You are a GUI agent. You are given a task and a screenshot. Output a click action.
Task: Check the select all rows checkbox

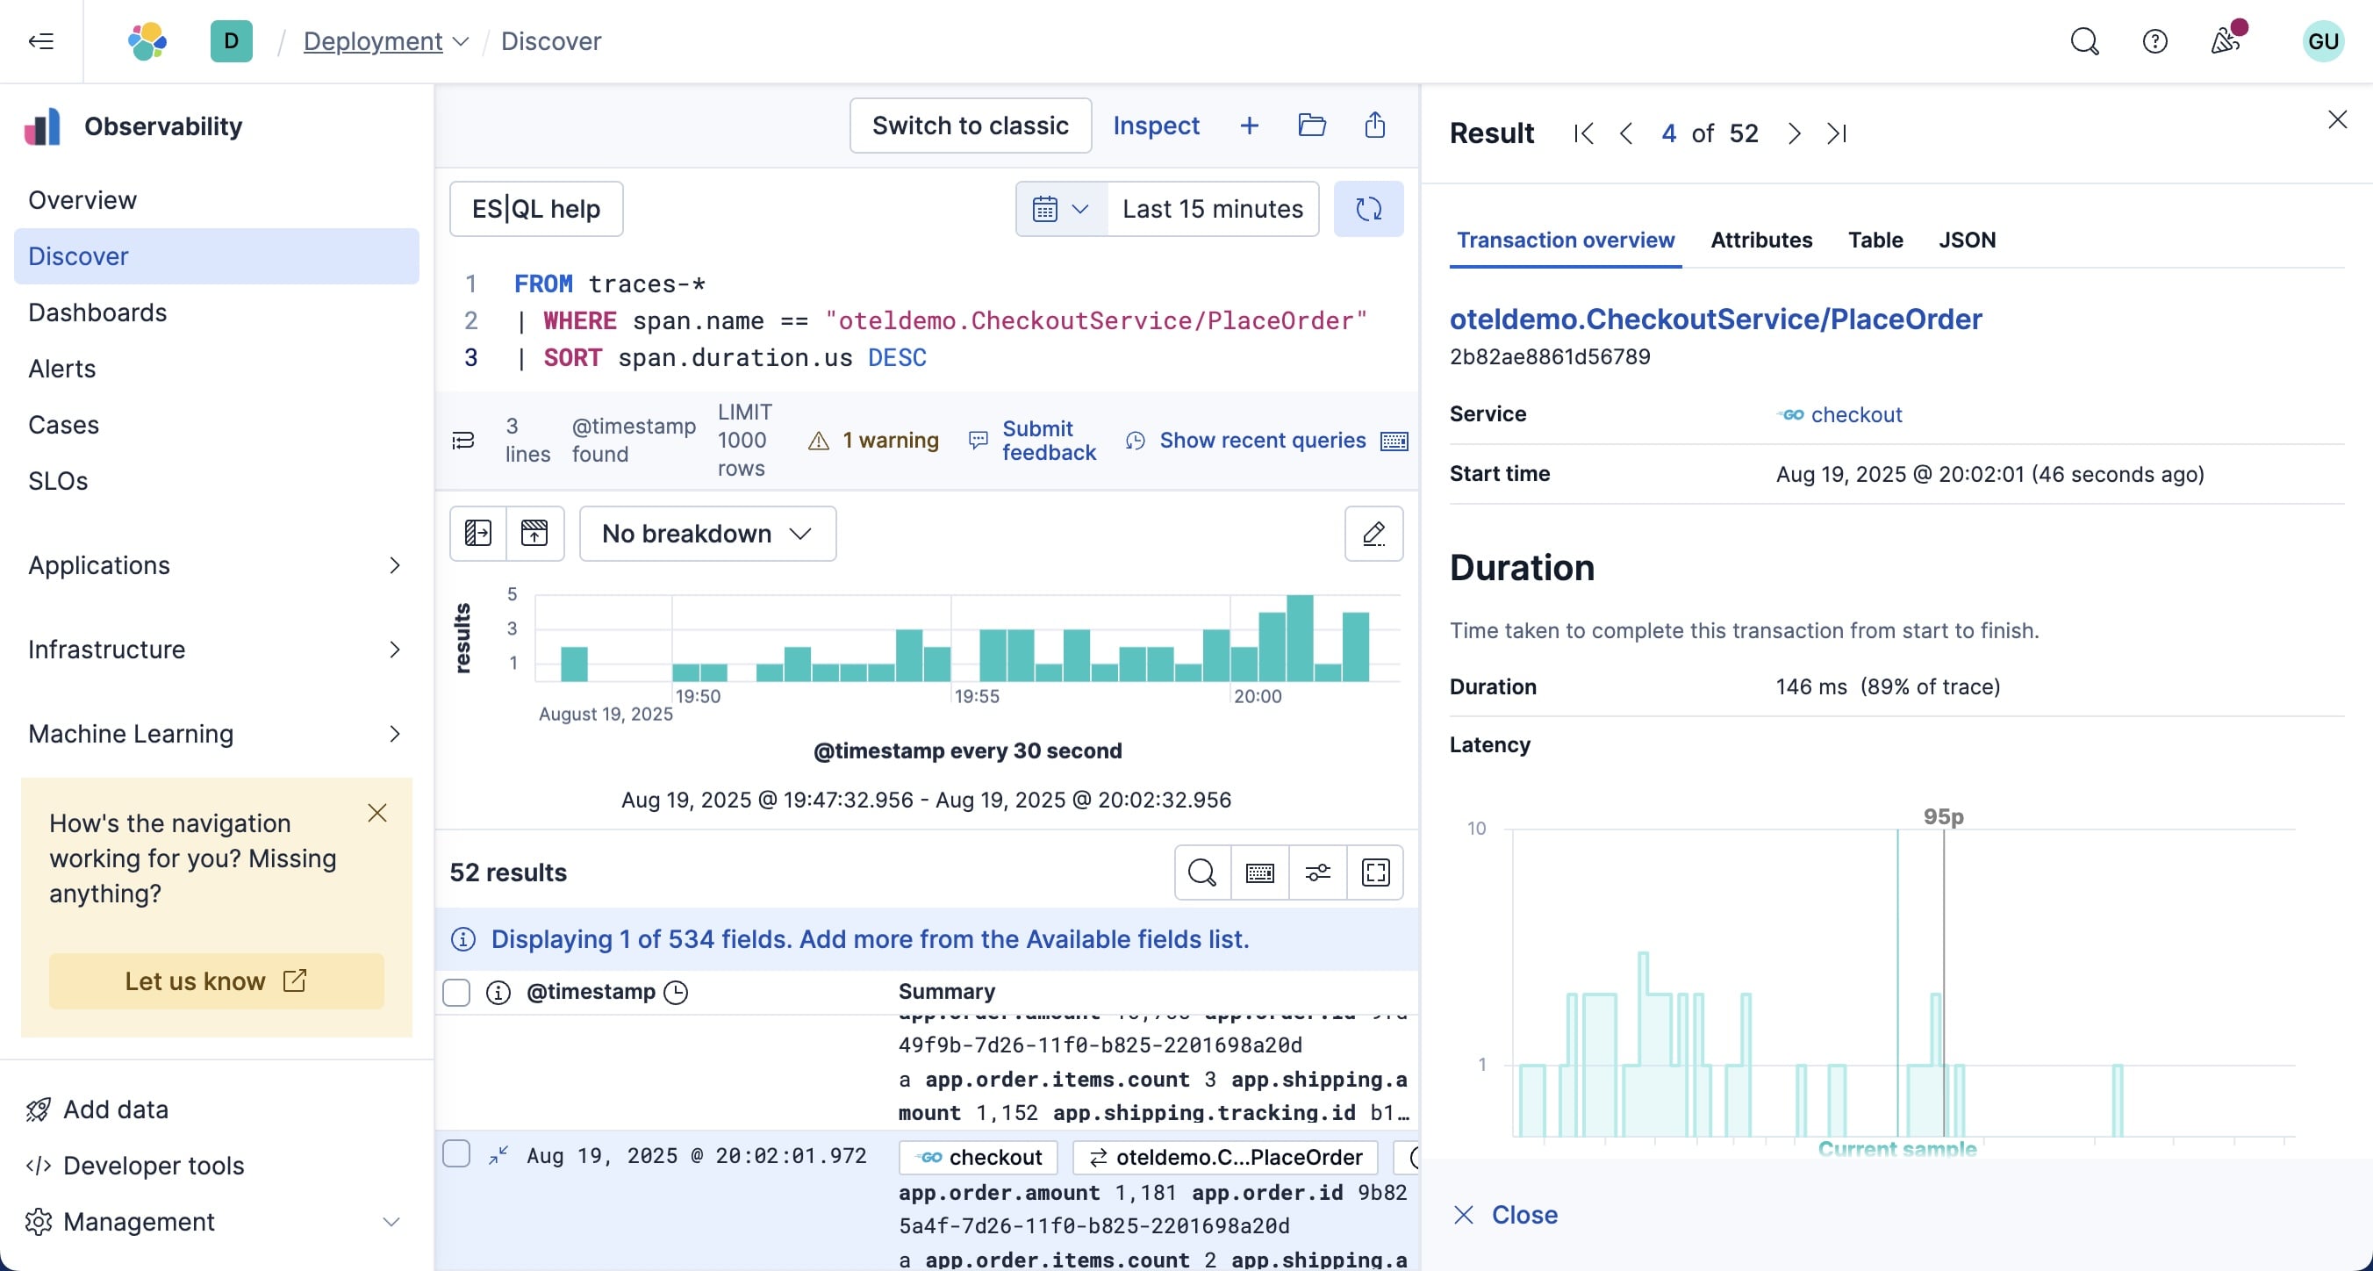point(457,993)
